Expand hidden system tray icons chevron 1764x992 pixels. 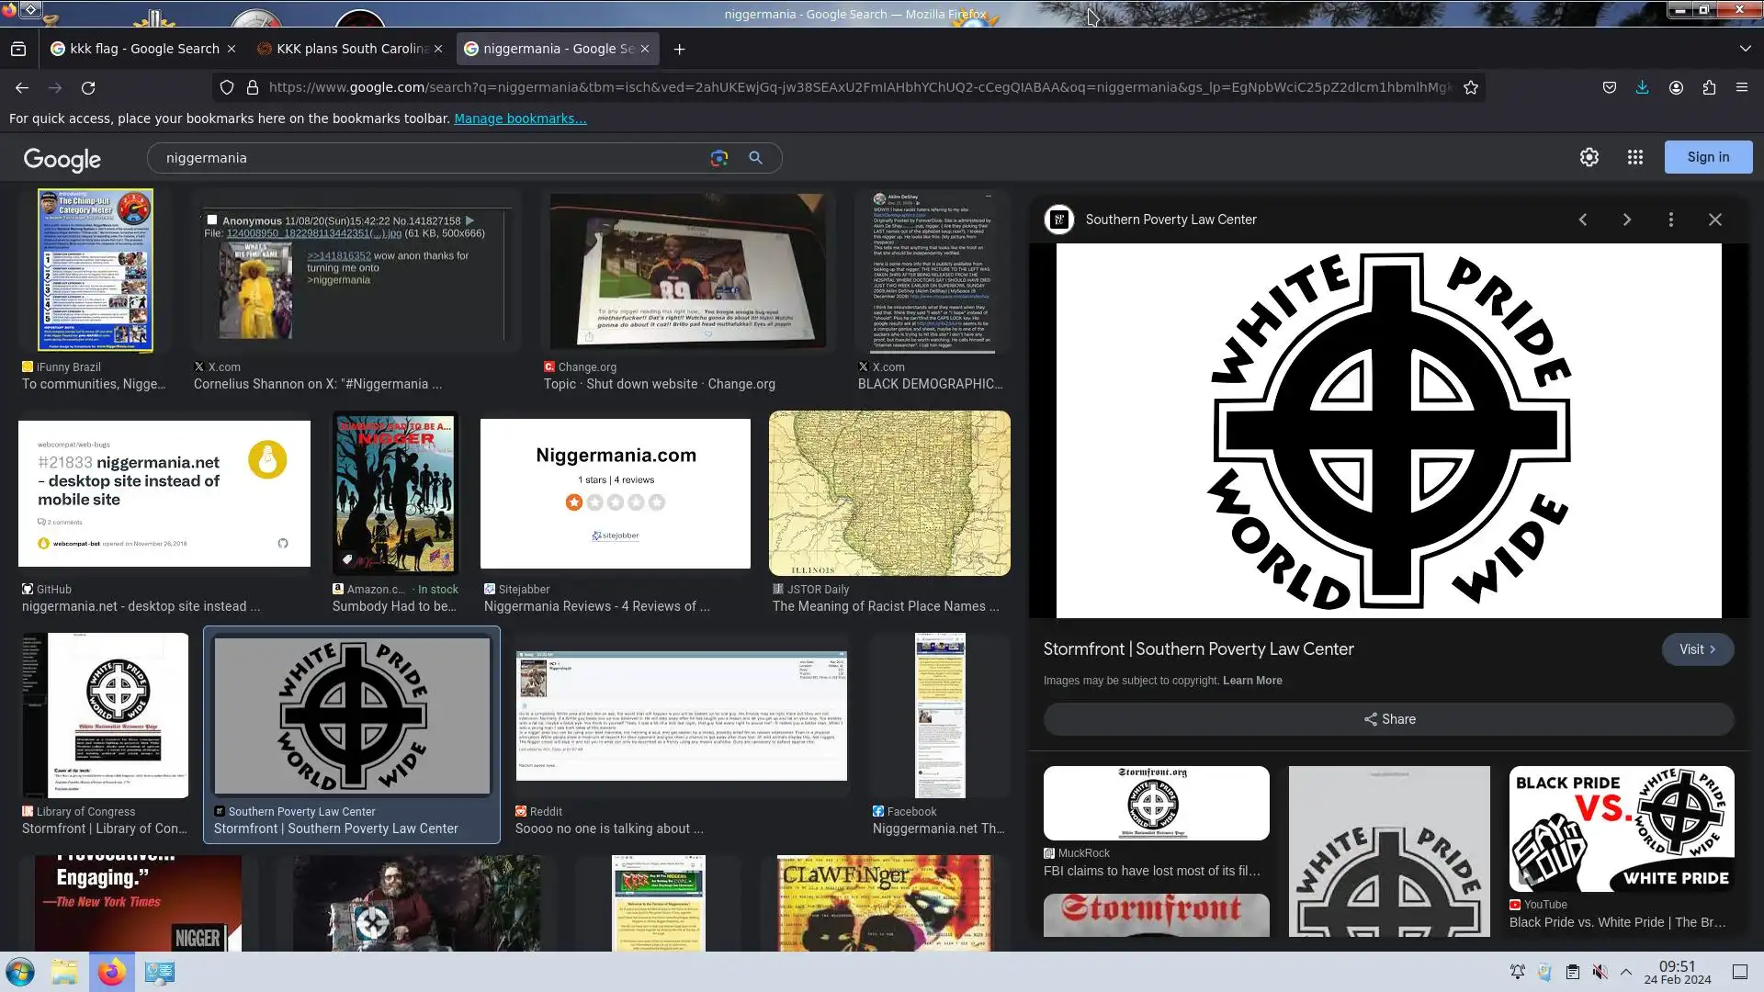[x=1625, y=972]
